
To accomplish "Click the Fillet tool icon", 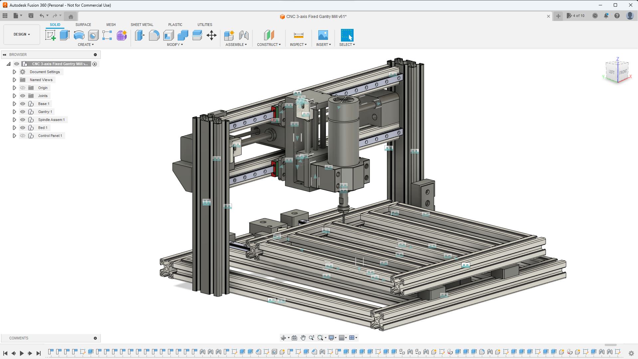I will [x=154, y=35].
